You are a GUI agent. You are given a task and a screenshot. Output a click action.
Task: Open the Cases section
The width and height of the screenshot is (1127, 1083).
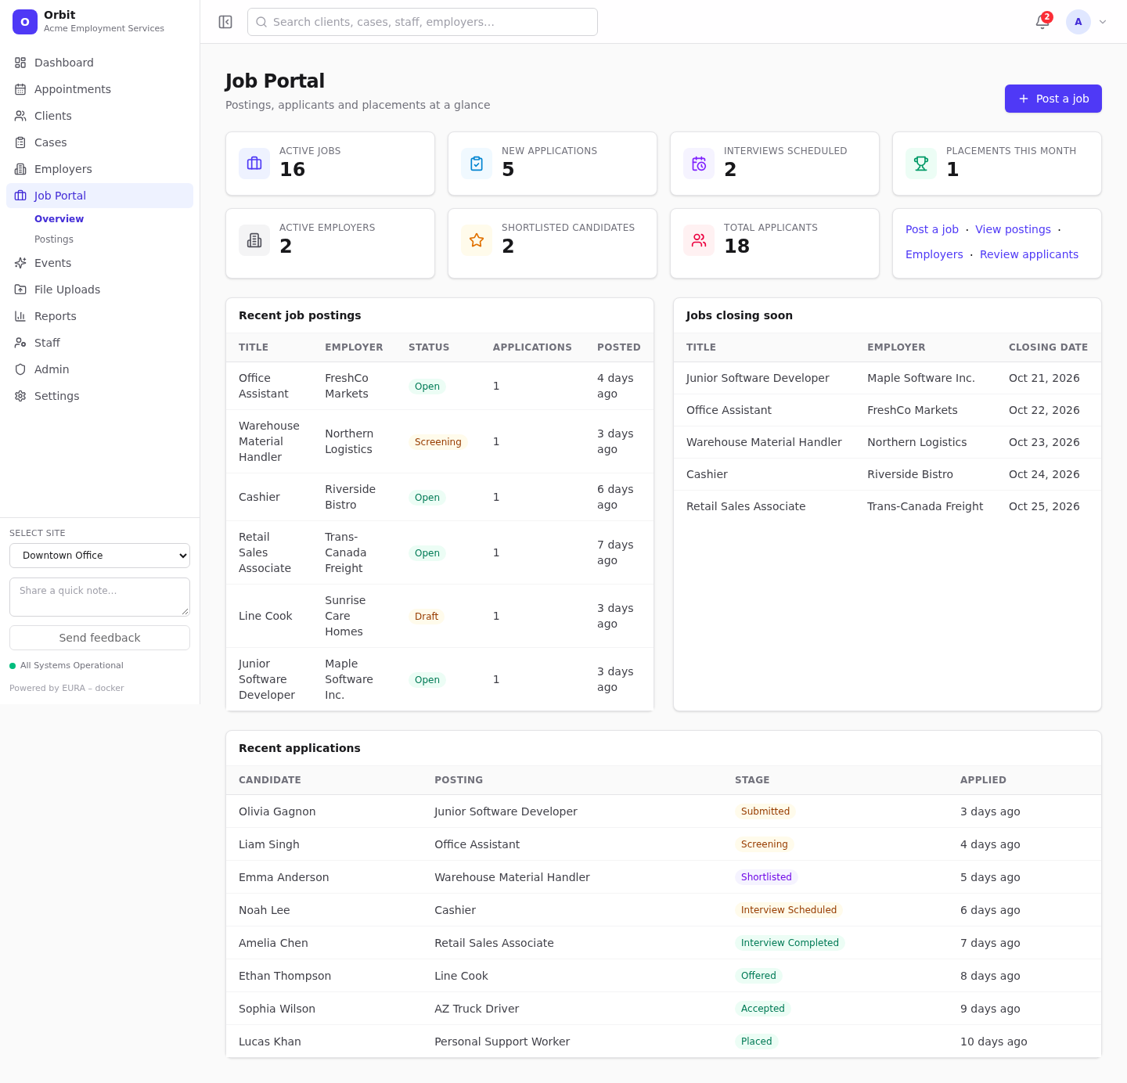click(99, 142)
